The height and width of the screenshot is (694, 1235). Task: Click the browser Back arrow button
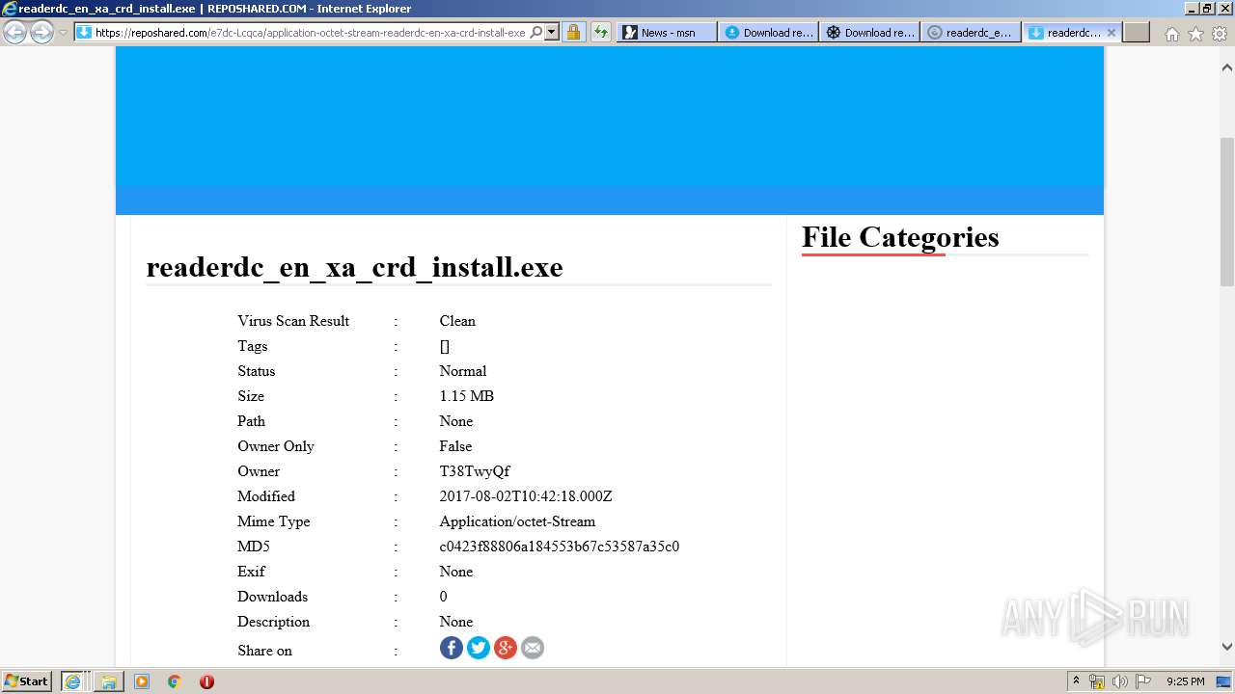tap(15, 32)
